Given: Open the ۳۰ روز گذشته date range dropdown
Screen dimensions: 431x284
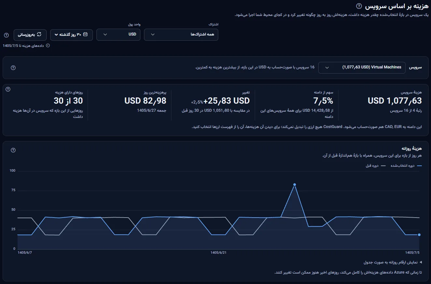Looking at the screenshot, I should click(x=71, y=35).
